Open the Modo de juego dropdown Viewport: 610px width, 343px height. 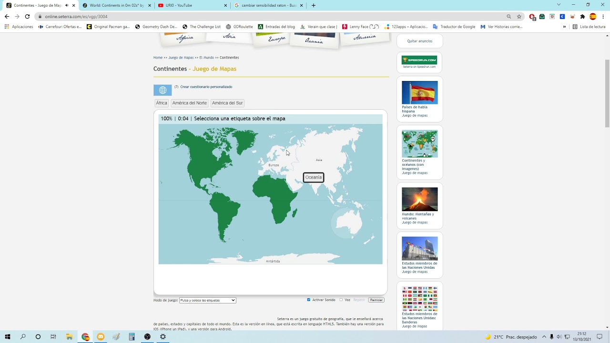(207, 300)
